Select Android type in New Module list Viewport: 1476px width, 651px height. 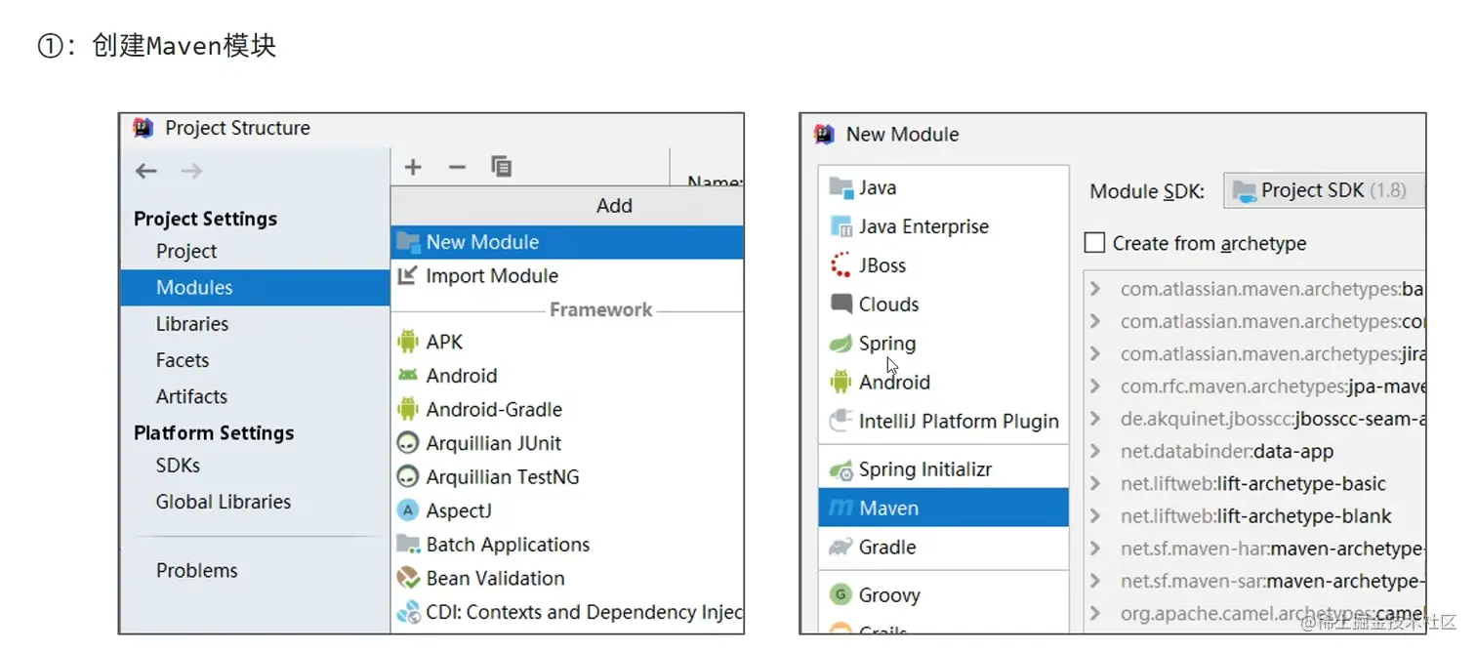(x=944, y=382)
